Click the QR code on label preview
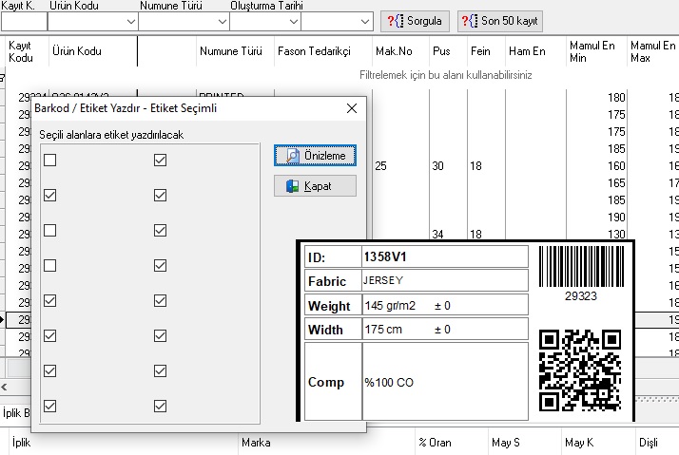Viewport: 679px width, 455px height. (x=579, y=370)
